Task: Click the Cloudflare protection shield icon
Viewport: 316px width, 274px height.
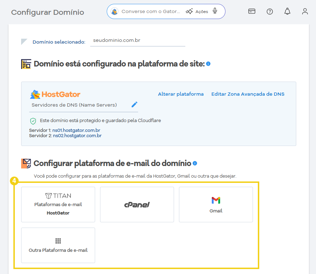Action: [x=33, y=120]
